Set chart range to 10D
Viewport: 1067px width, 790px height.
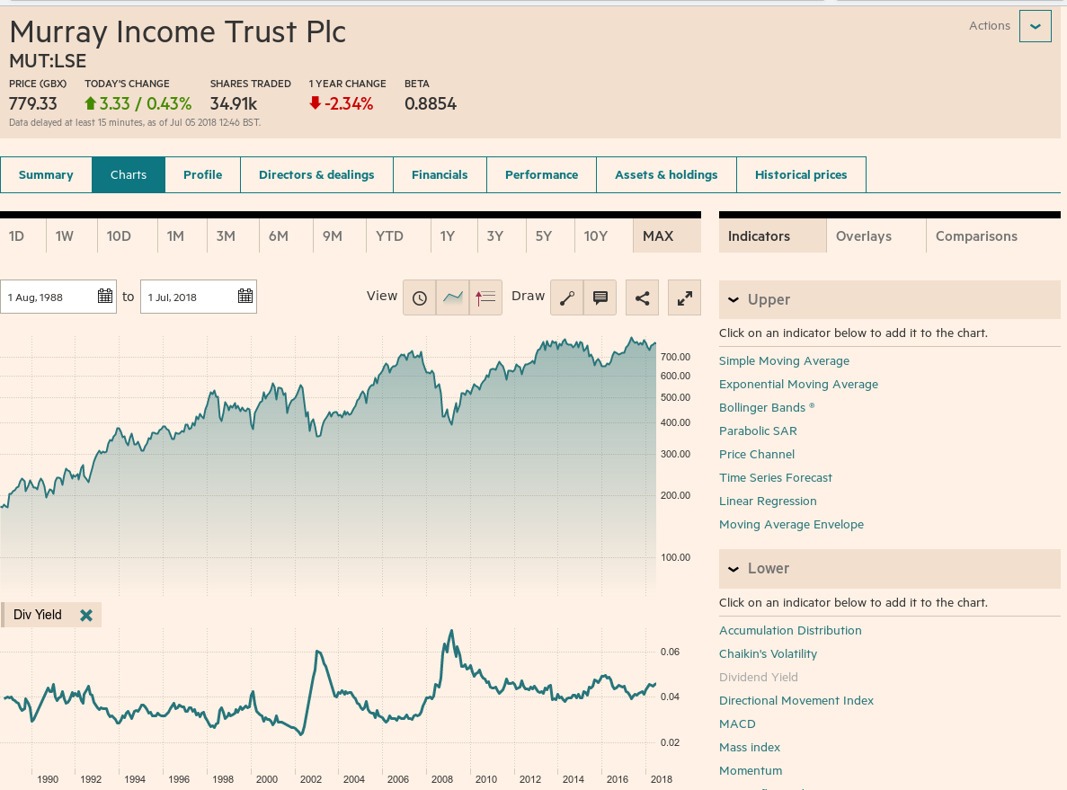coord(119,236)
